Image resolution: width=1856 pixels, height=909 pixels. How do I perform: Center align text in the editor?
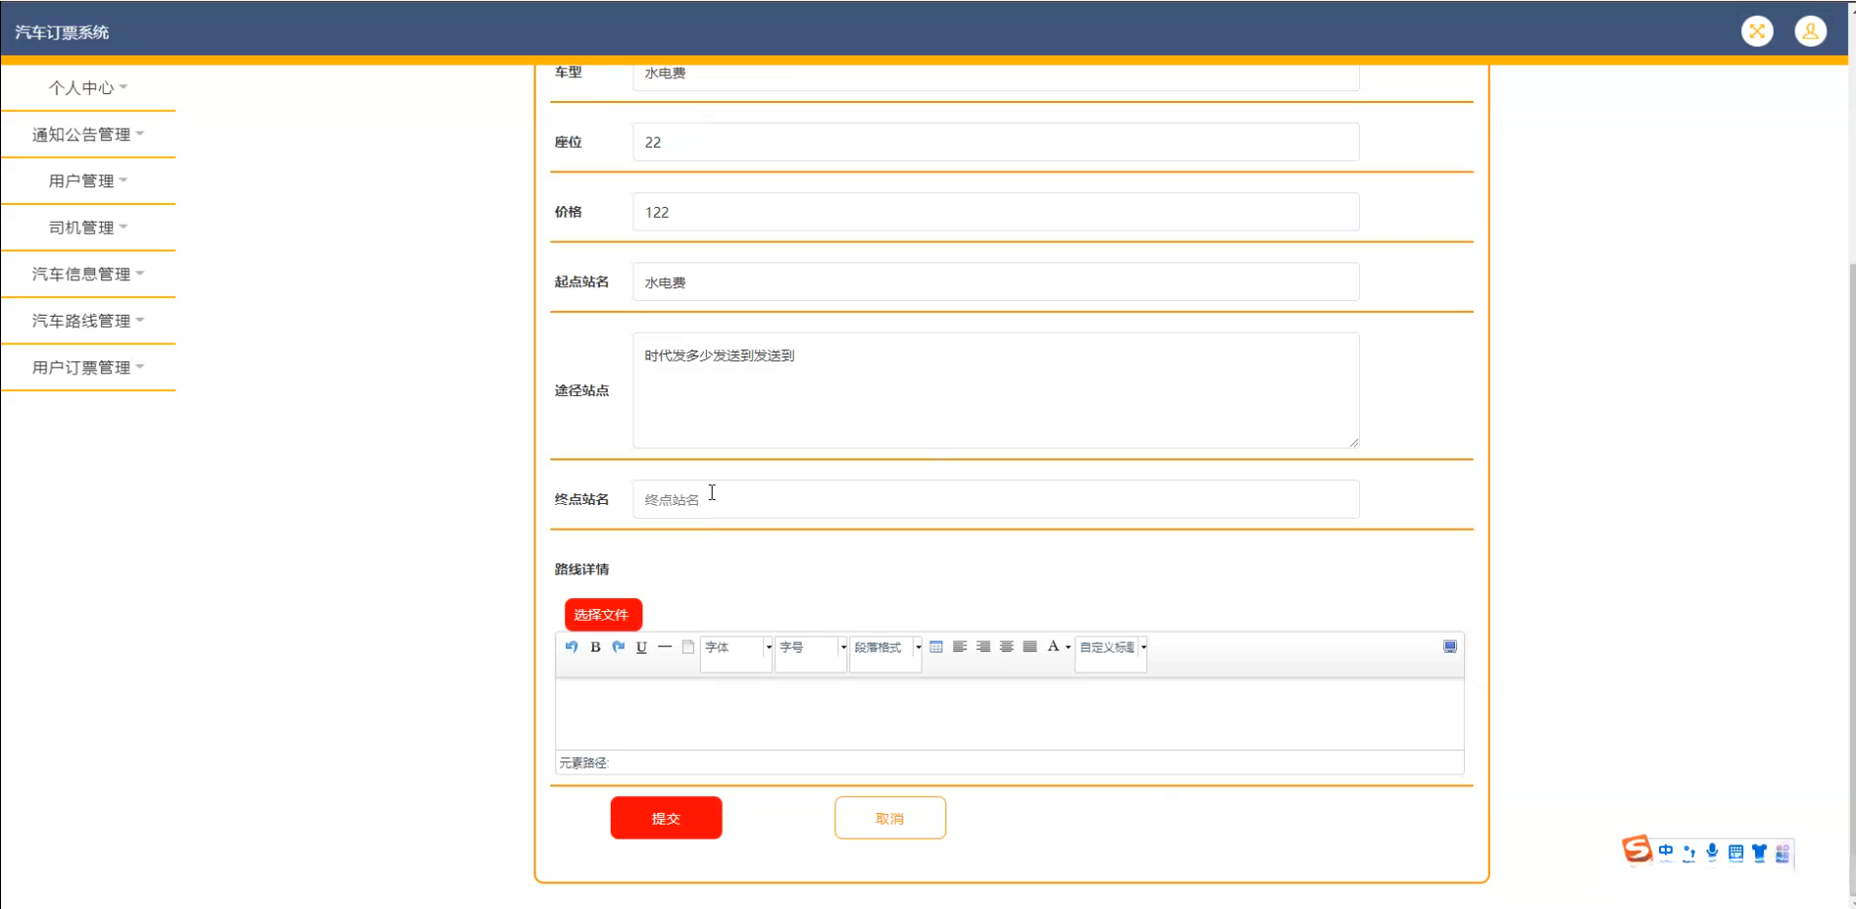pos(1007,647)
